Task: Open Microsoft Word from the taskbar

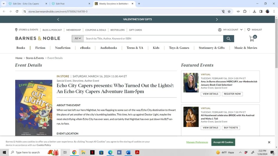Action: [128, 152]
